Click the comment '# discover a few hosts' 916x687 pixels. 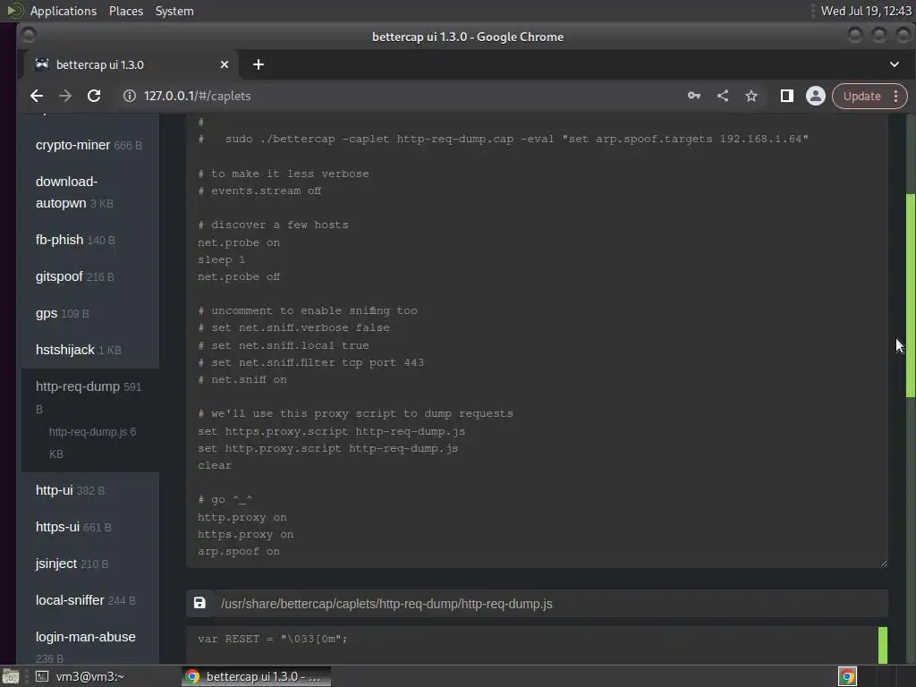[x=273, y=225]
